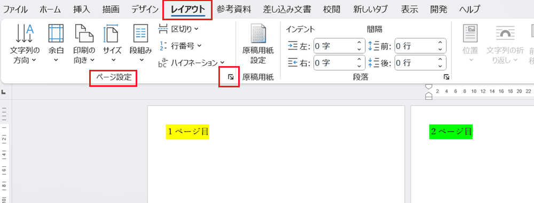
Task: Click the yellow highlighted 1ページ目 text
Action: pos(187,131)
